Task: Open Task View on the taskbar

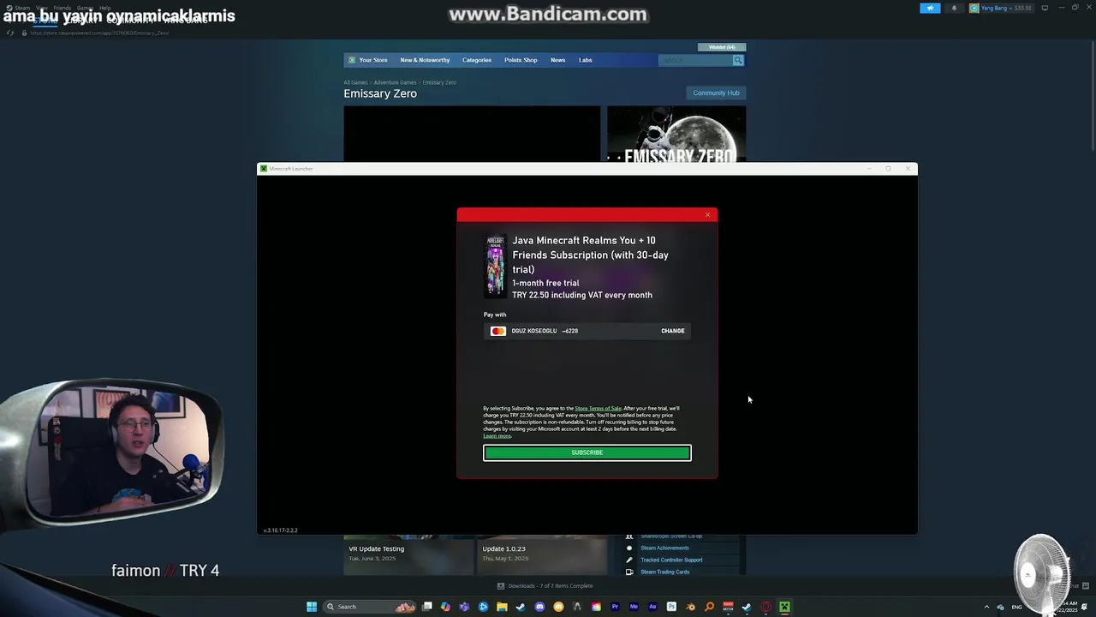Action: tap(427, 607)
